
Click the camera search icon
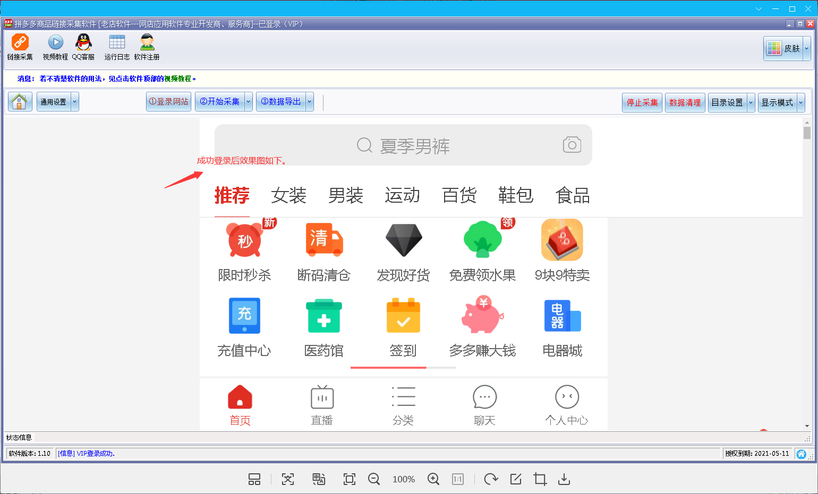572,144
